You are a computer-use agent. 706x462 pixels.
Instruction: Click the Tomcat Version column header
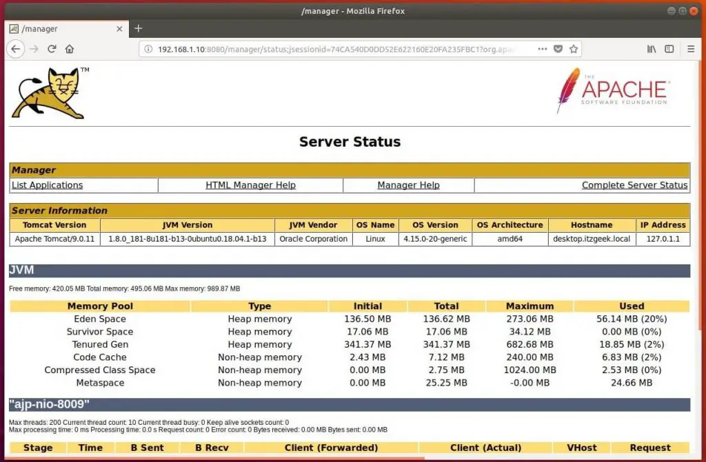pos(54,225)
